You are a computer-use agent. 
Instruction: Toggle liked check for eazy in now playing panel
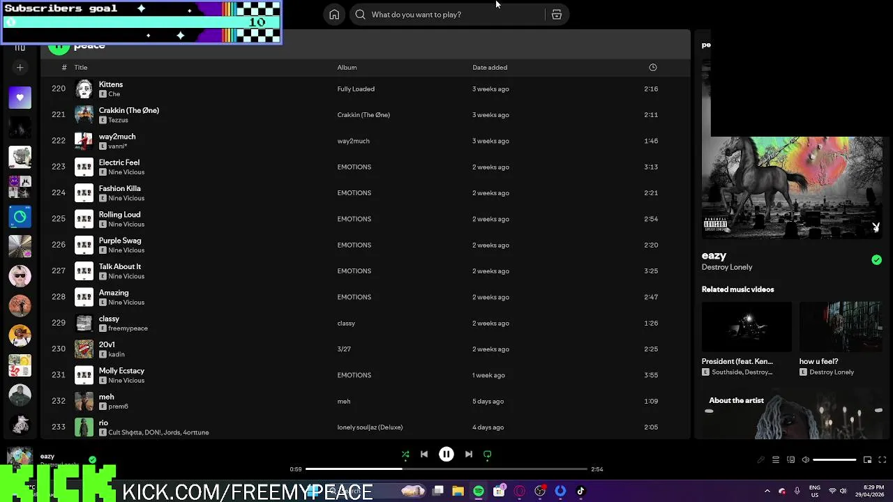tap(876, 260)
